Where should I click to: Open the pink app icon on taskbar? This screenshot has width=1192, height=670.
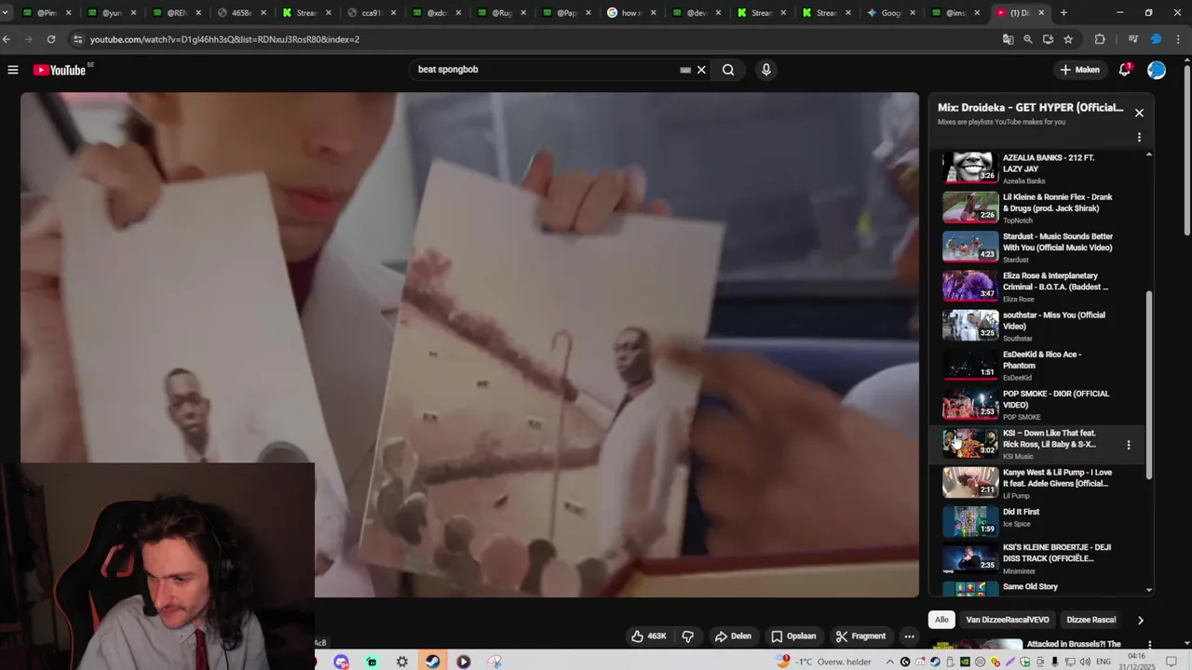coord(494,662)
